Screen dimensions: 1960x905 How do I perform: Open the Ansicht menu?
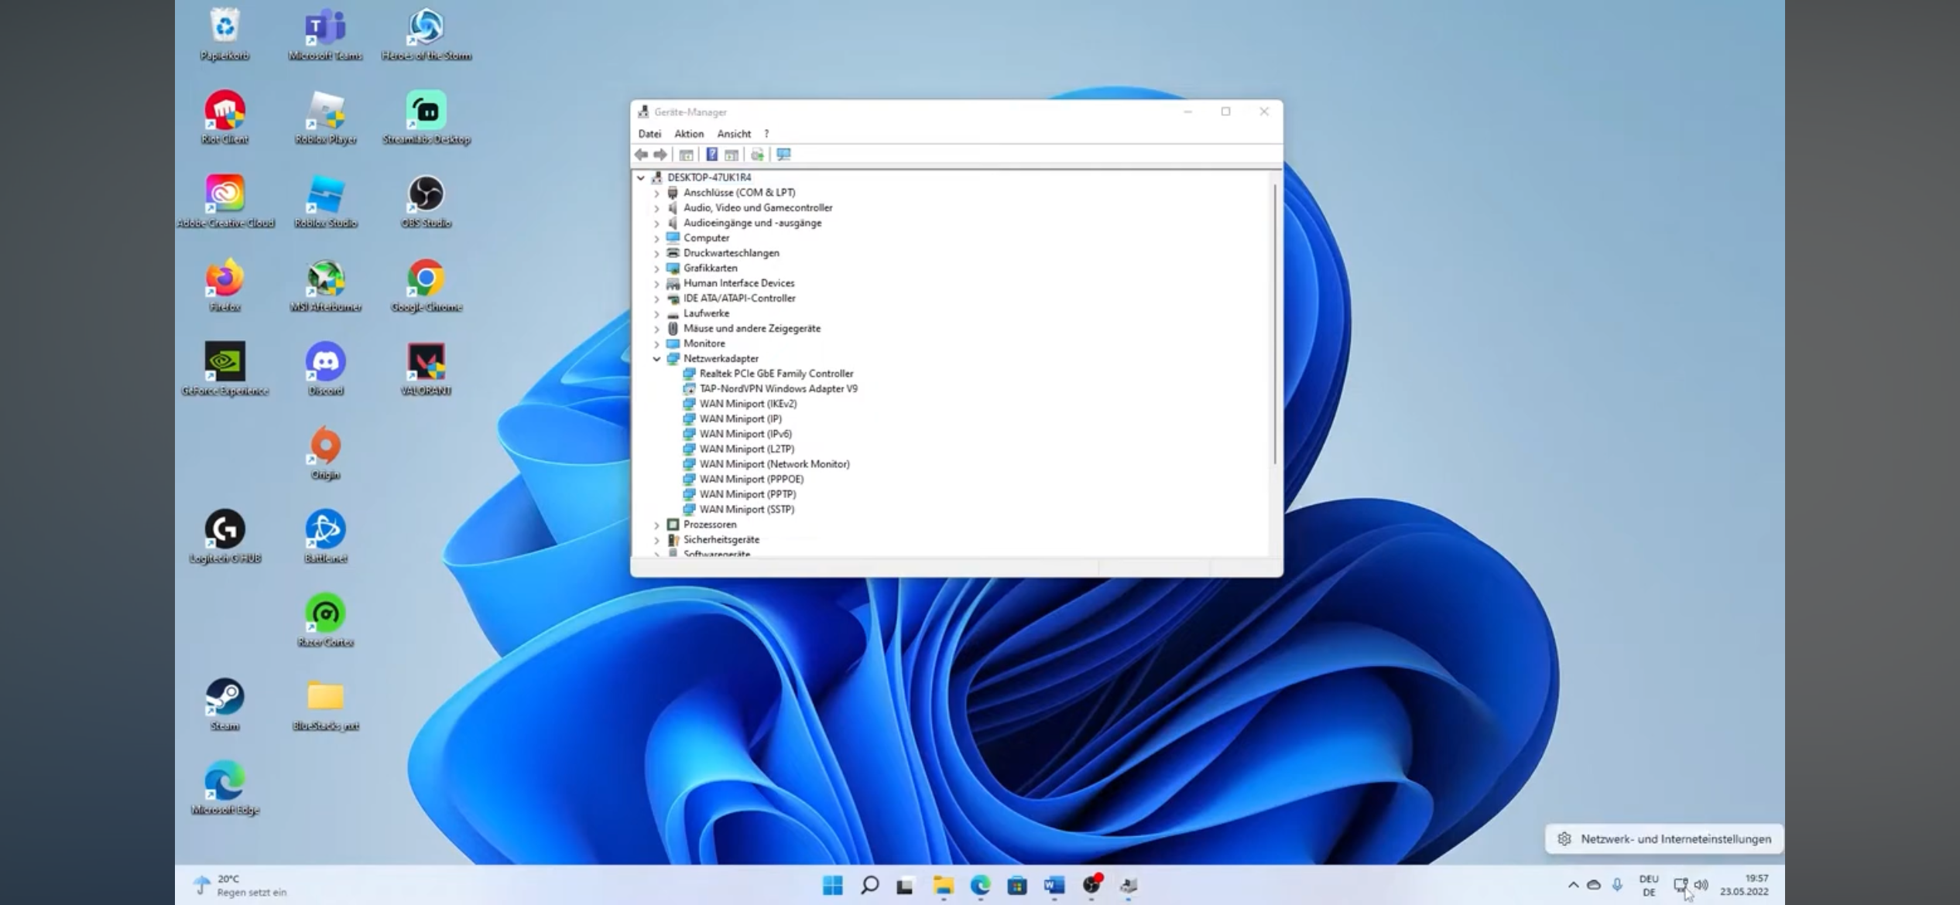click(733, 134)
